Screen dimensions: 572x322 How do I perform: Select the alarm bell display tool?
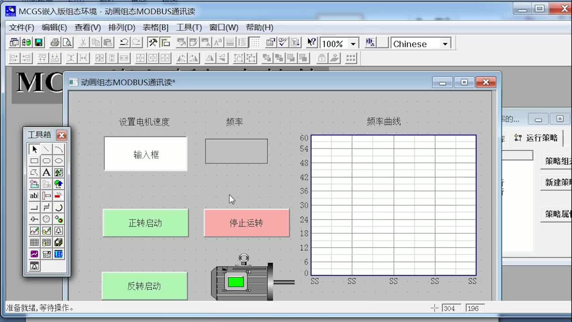(x=59, y=231)
